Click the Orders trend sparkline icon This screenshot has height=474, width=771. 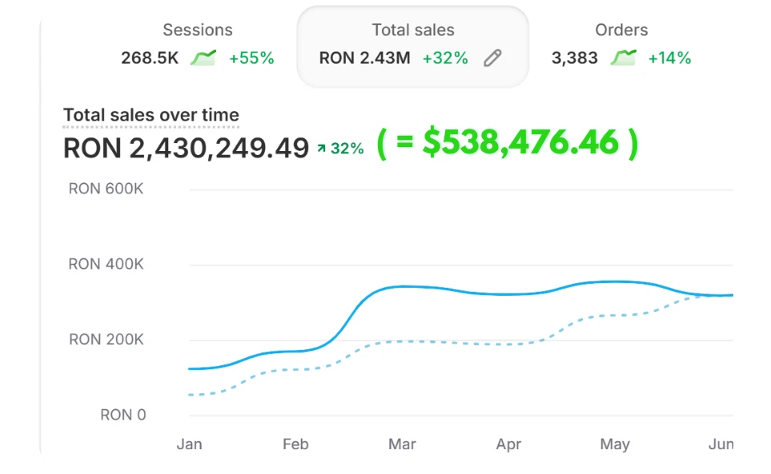point(623,58)
